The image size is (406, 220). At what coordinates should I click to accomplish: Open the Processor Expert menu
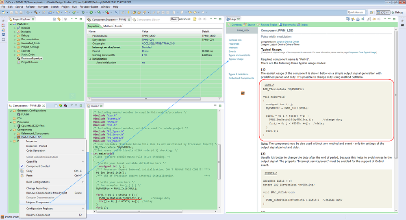89,7
